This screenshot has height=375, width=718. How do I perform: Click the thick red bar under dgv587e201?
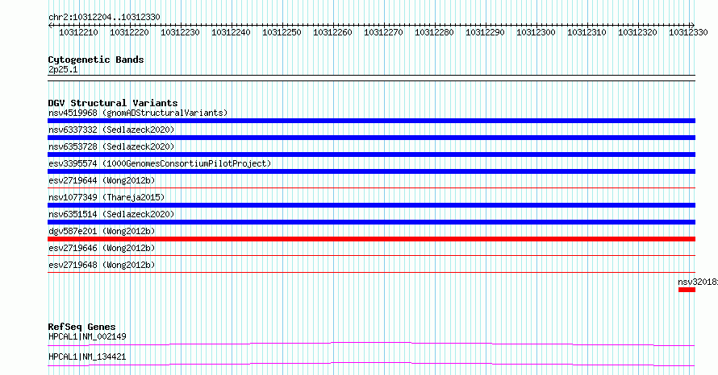click(371, 239)
